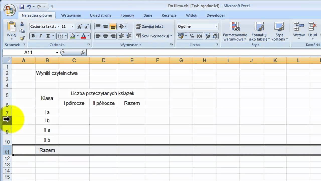Image resolution: width=321 pixels, height=181 pixels.
Task: Select the II półrocze header cell
Action: tap(104, 103)
